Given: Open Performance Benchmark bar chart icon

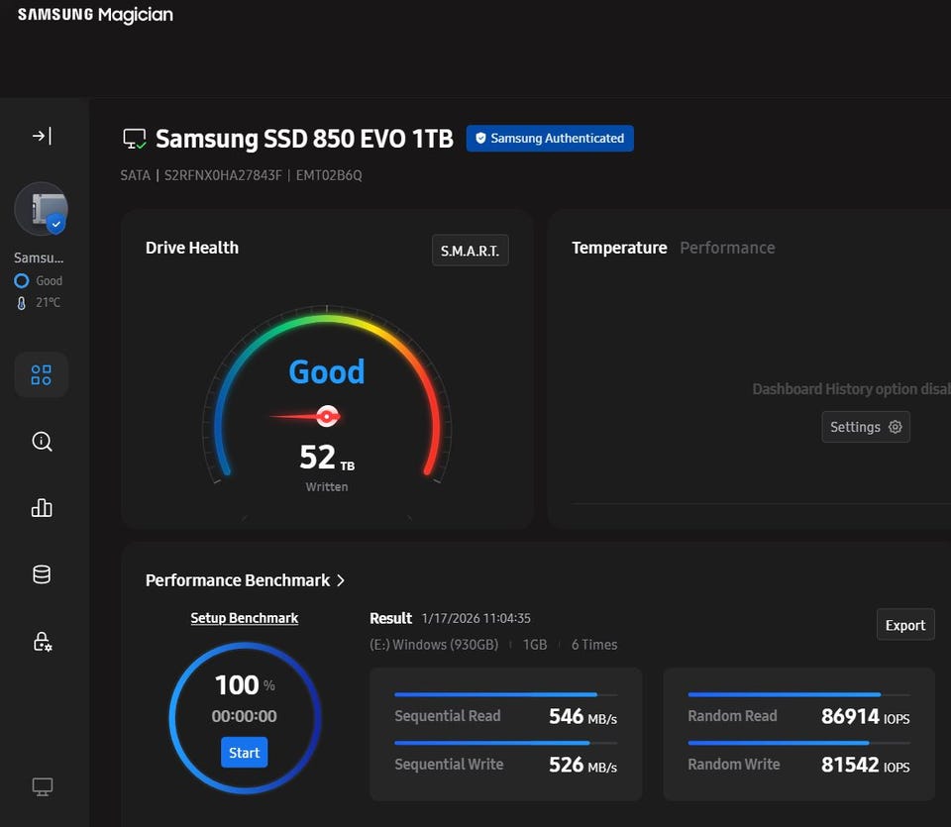Looking at the screenshot, I should pyautogui.click(x=42, y=507).
